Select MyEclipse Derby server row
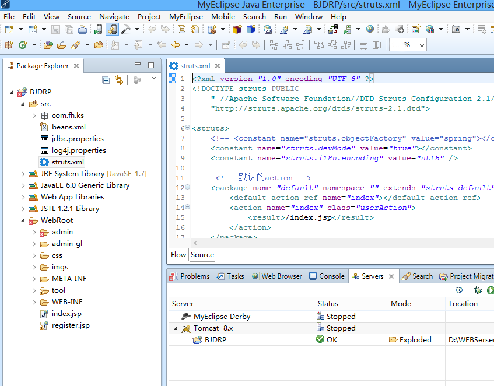Image resolution: width=494 pixels, height=386 pixels. click(x=222, y=317)
